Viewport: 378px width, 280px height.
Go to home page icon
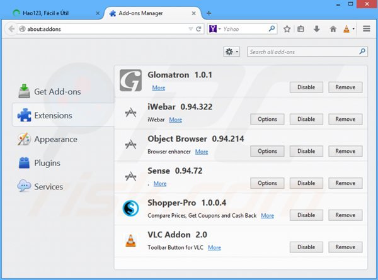(333, 29)
